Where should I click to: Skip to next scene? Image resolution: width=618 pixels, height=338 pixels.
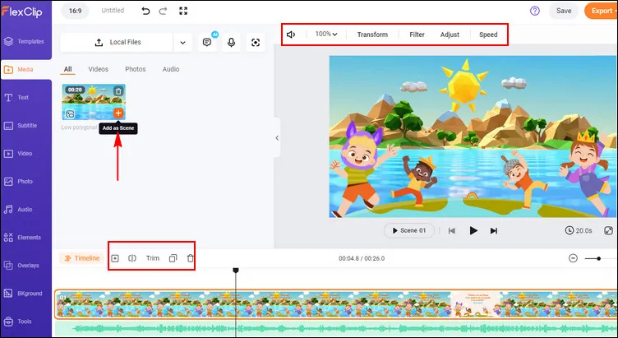click(x=493, y=231)
